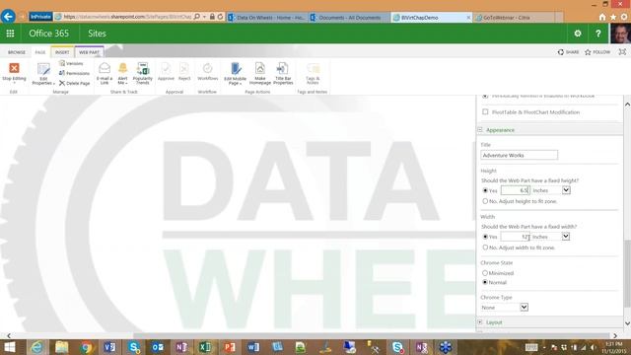Click the Windows Start button
Screen dimensions: 631x355
[x=10, y=347]
